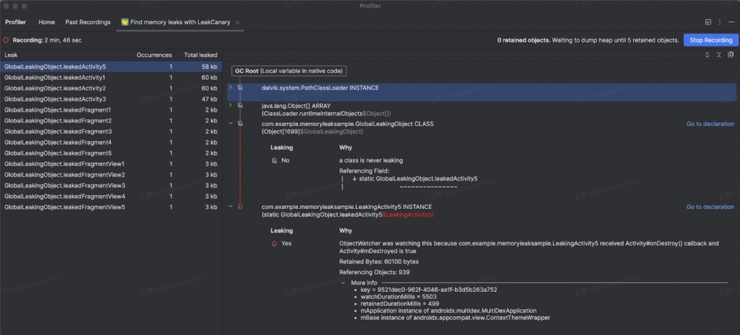Click the not-leaking icon next to No
This screenshot has height=335, width=740.
click(275, 160)
